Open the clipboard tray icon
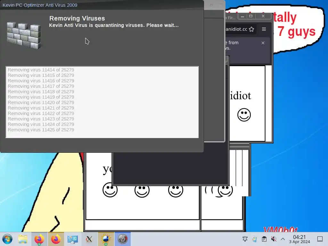The image size is (328, 246). pyautogui.click(x=264, y=239)
